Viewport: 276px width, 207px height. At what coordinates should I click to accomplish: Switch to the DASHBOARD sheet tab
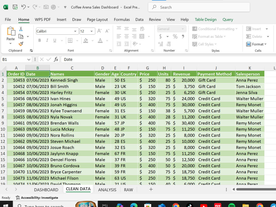click(46, 190)
